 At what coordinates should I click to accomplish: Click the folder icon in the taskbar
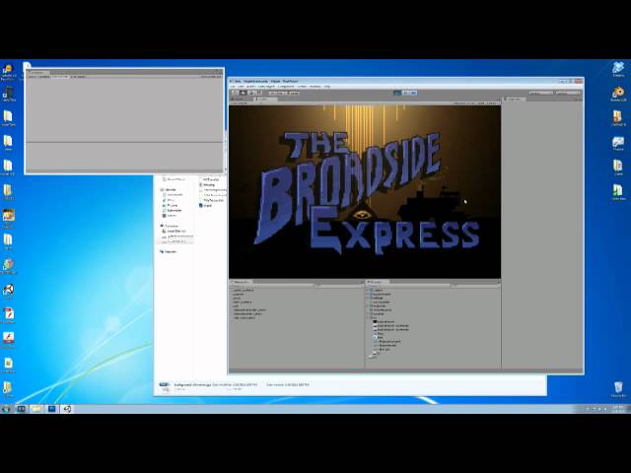pyautogui.click(x=36, y=409)
